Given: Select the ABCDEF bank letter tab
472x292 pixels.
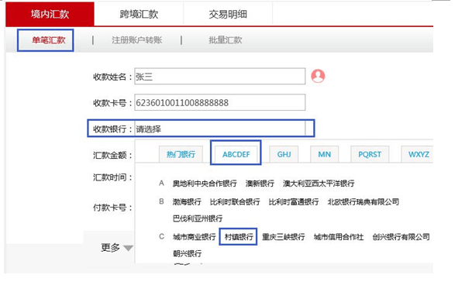Looking at the screenshot, I should click(x=236, y=154).
